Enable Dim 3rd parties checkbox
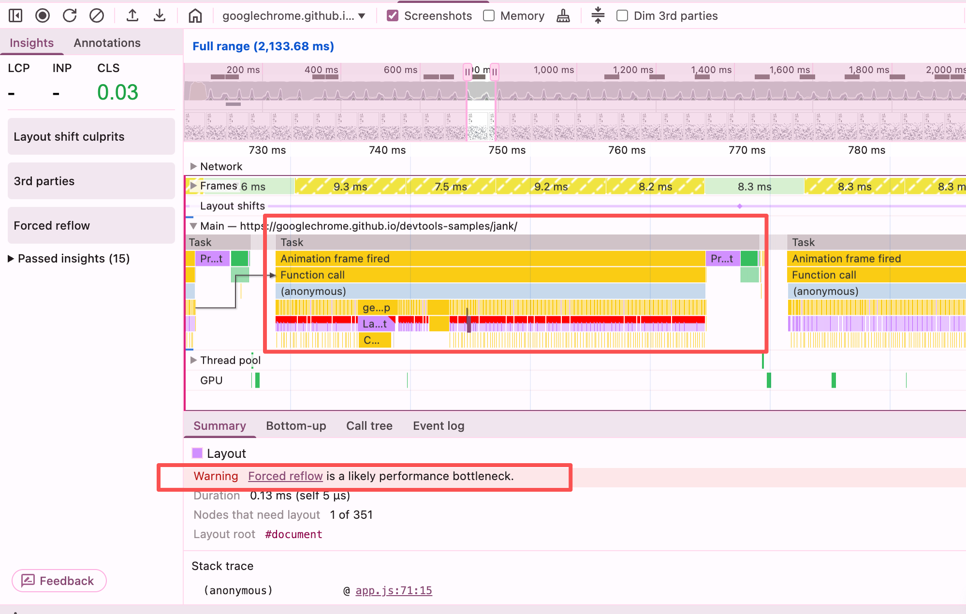This screenshot has height=614, width=966. pyautogui.click(x=622, y=16)
